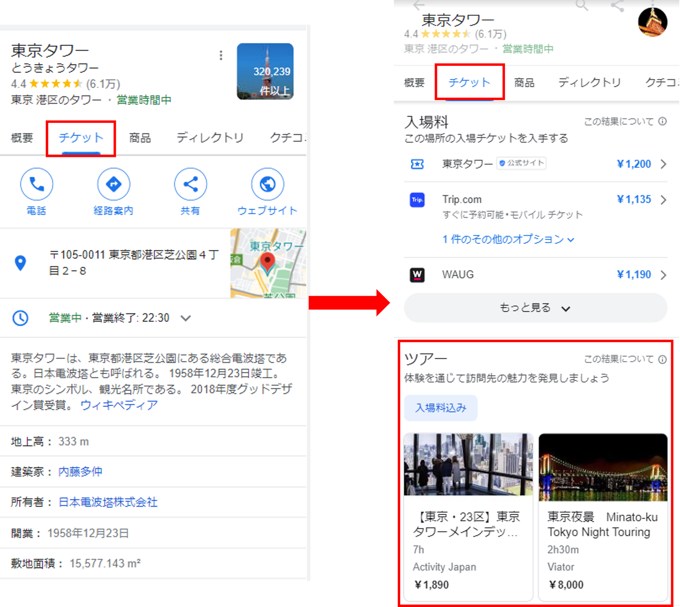Expand 1件のその他のオプション dropdown
This screenshot has height=607, width=680.
(508, 239)
